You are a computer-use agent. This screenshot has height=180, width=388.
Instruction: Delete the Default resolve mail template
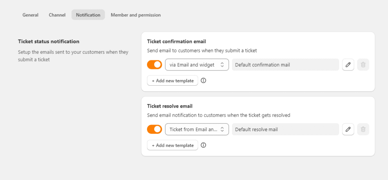[363, 129]
